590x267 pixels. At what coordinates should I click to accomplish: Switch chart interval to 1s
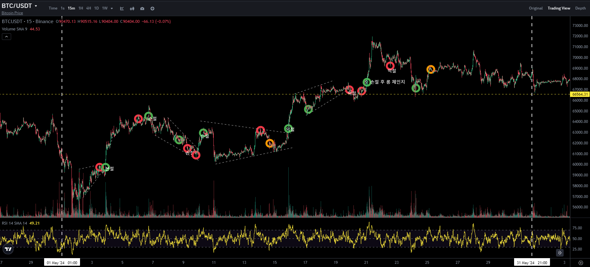pyautogui.click(x=63, y=8)
